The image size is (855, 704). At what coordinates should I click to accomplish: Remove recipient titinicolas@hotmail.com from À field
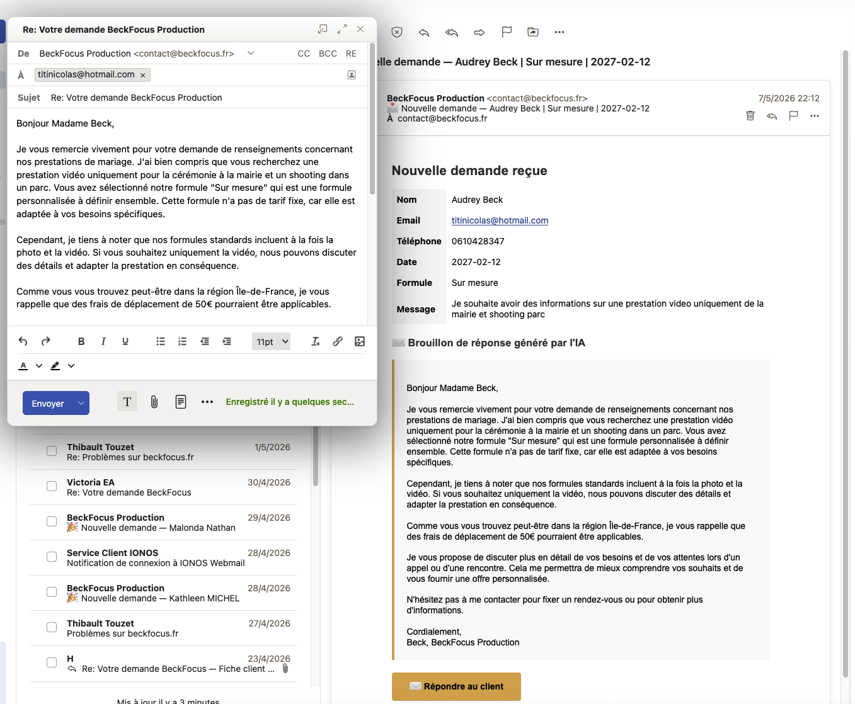click(143, 75)
